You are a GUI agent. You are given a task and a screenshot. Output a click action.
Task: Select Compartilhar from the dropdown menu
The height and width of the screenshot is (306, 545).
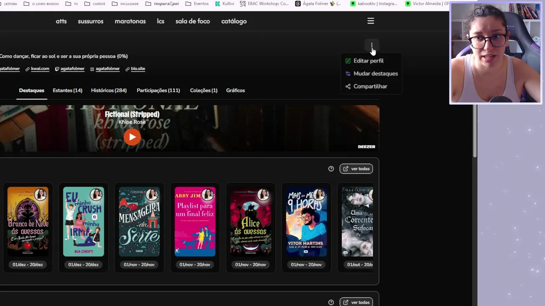click(370, 86)
